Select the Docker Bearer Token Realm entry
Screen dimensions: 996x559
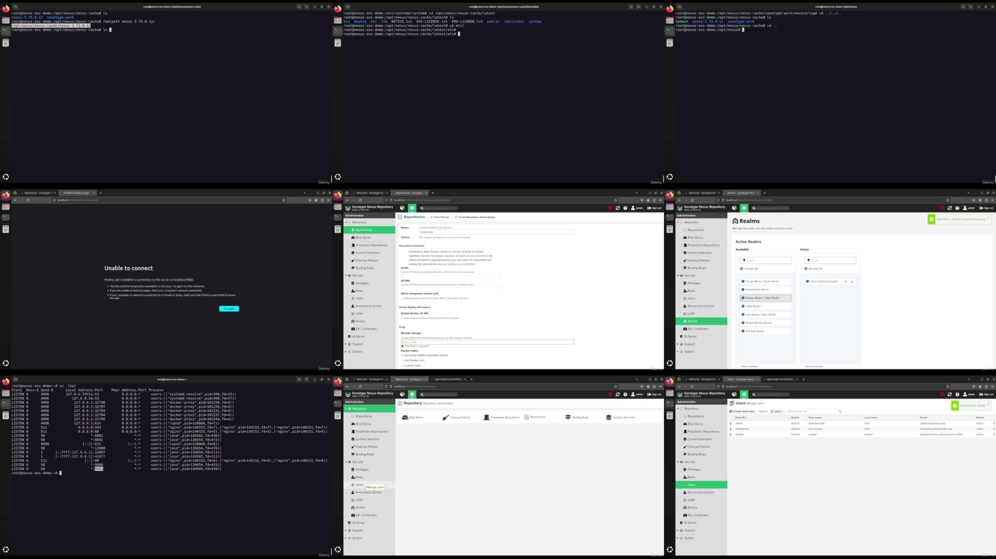point(766,298)
